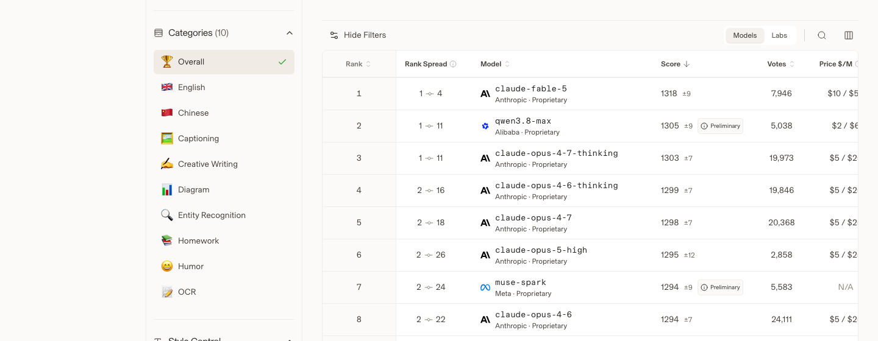Select the Creative Writing category
Viewport: 878px width, 341px height.
click(224, 164)
